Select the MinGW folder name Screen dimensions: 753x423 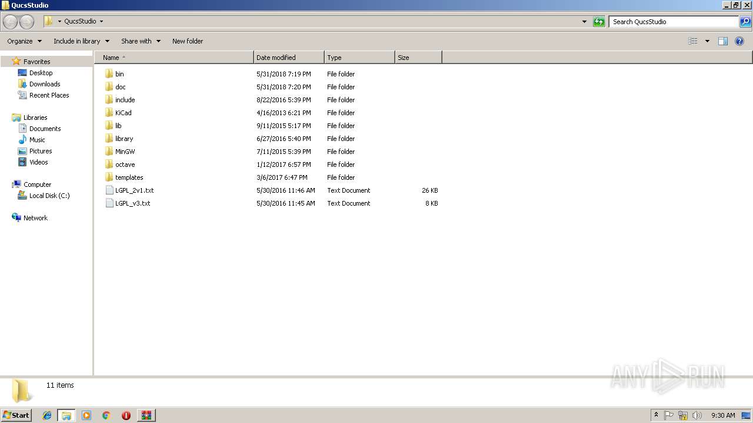click(125, 152)
